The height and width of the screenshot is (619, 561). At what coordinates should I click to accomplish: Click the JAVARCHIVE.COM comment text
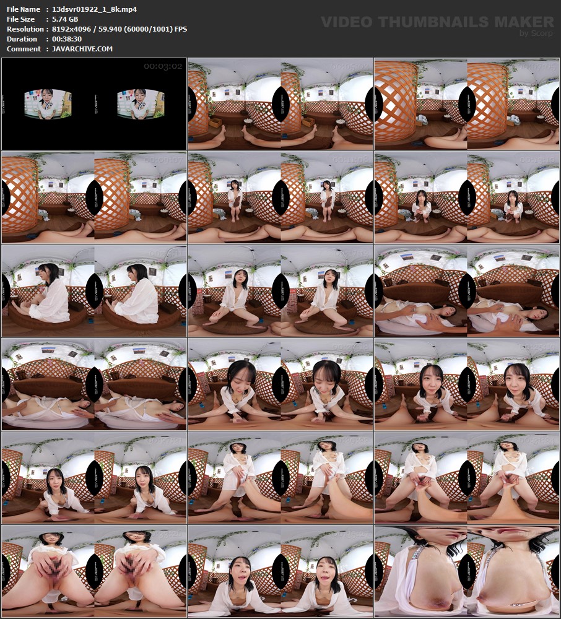[x=79, y=49]
